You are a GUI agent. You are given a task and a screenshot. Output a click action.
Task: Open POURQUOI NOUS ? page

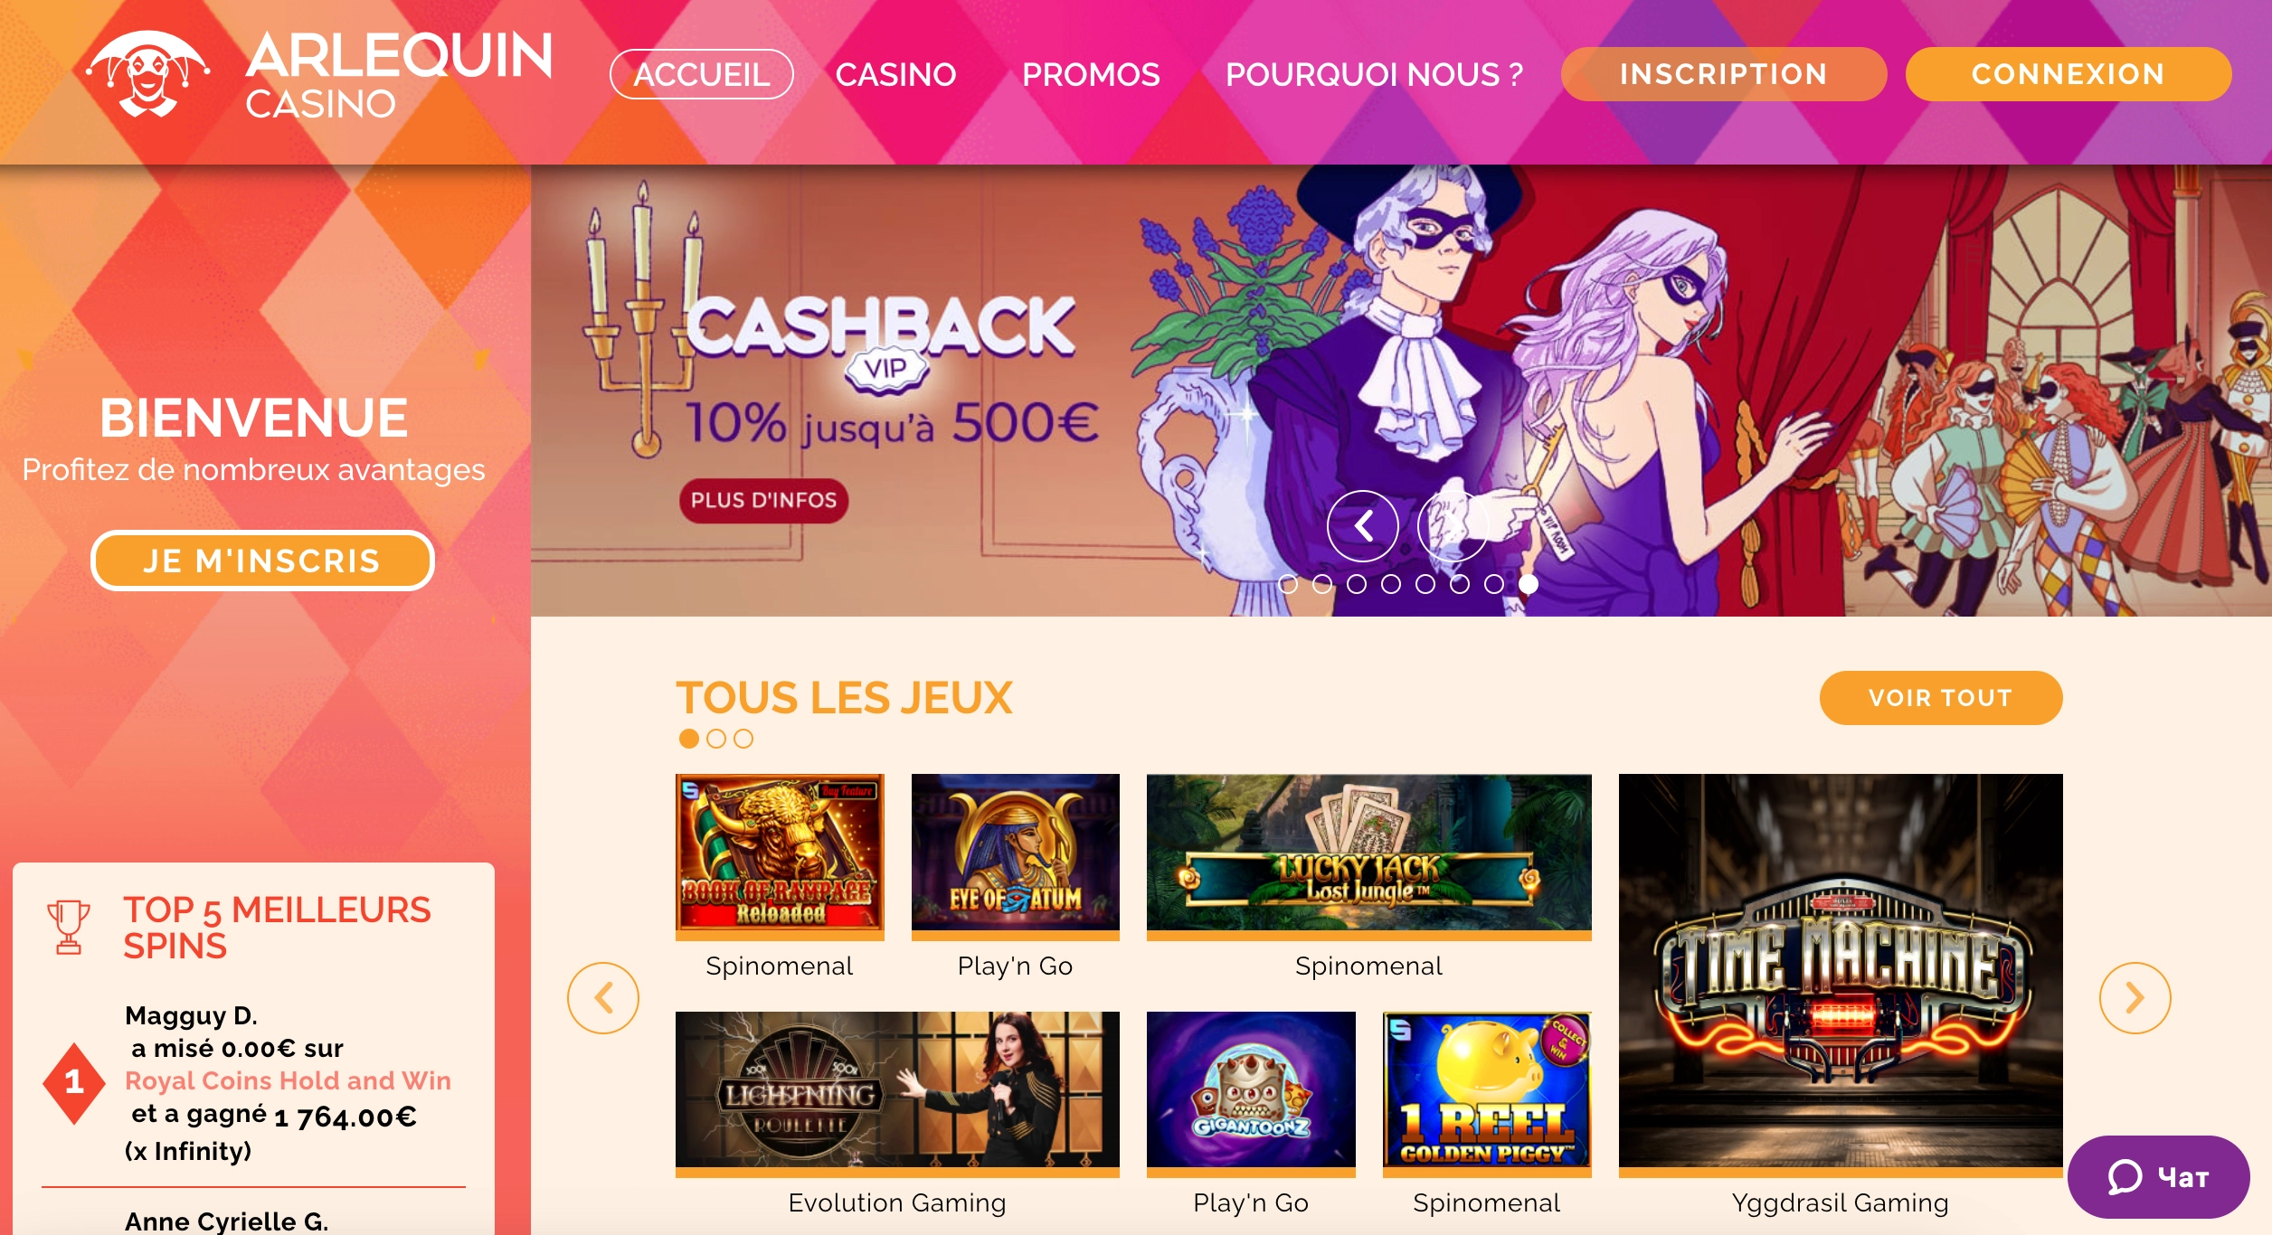click(x=1375, y=74)
